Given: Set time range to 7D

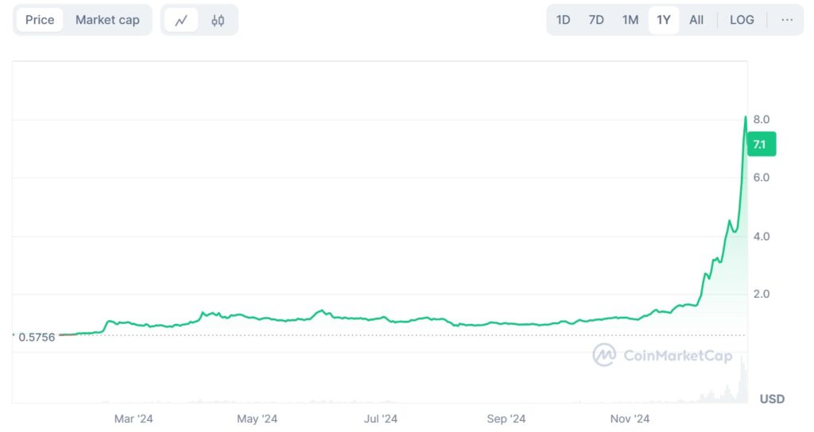Looking at the screenshot, I should [596, 20].
